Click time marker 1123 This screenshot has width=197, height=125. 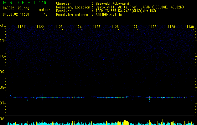(59, 27)
